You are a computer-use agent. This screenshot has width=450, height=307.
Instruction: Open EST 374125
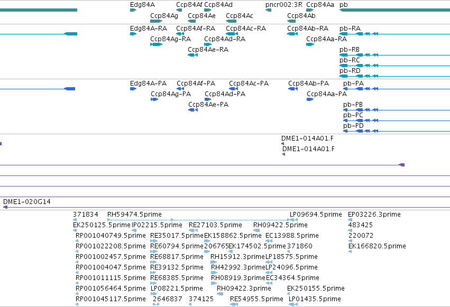pos(201,299)
